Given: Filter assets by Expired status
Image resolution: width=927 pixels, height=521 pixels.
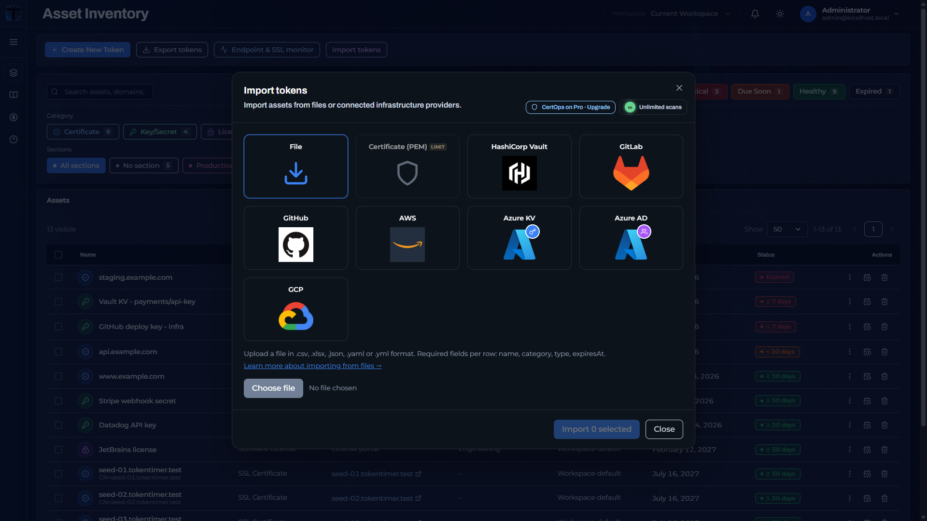Looking at the screenshot, I should click(x=874, y=92).
